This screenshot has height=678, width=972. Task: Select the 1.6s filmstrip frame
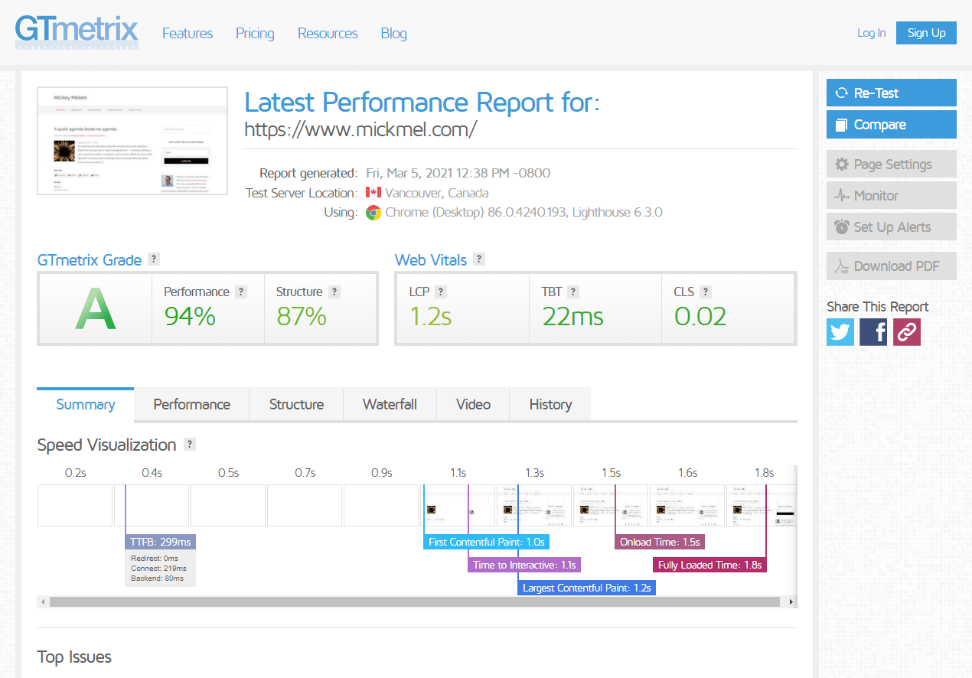tap(687, 505)
